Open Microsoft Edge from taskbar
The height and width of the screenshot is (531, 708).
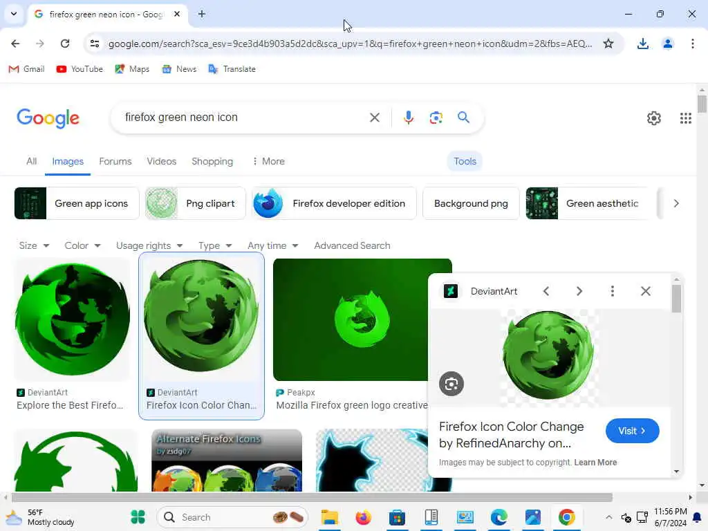tap(499, 517)
